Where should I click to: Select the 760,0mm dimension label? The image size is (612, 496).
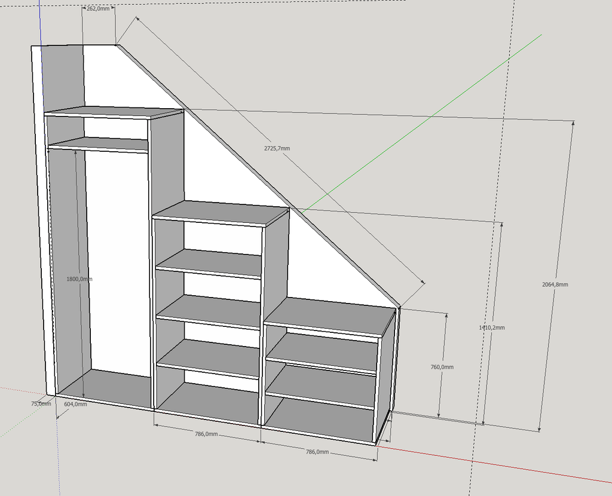coord(442,367)
